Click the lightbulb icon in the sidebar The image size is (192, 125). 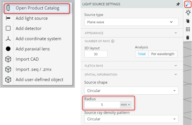pos(188,13)
